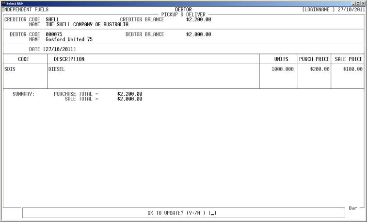This screenshot has height=222, width=367.
Task: Click the debtor balance amount $2,000.00
Action: [x=199, y=34]
